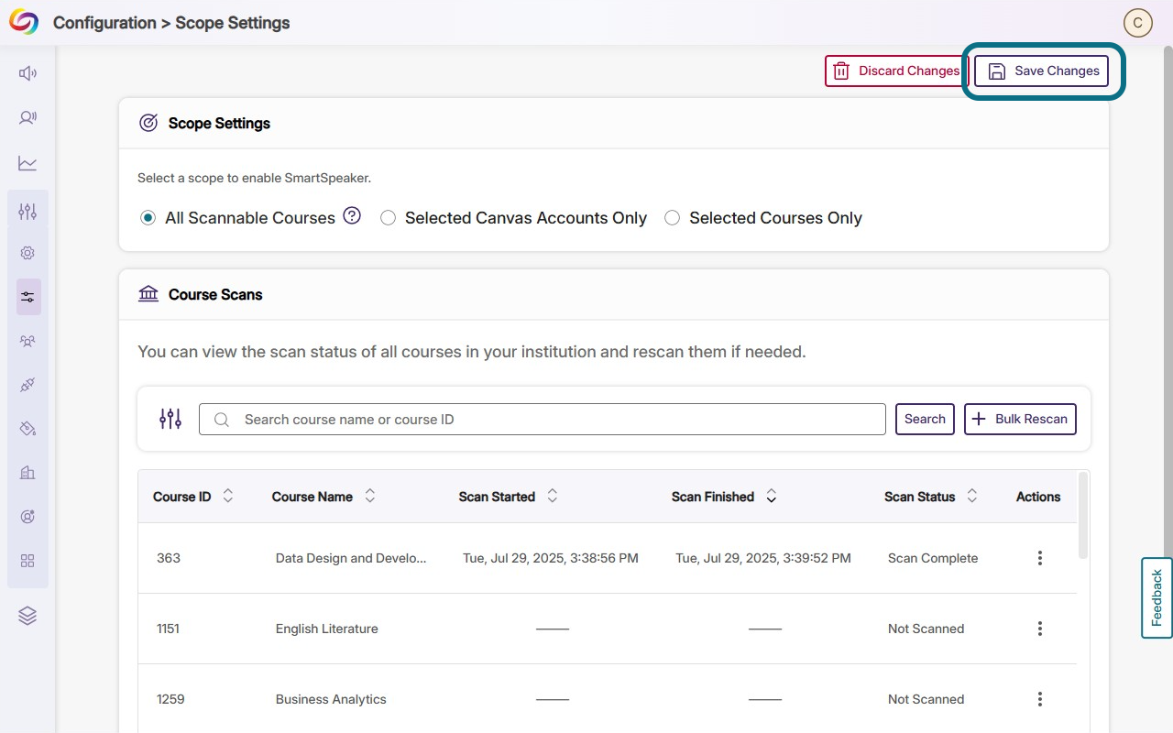Select the vertical sliders configuration sidebar icon

(x=27, y=212)
